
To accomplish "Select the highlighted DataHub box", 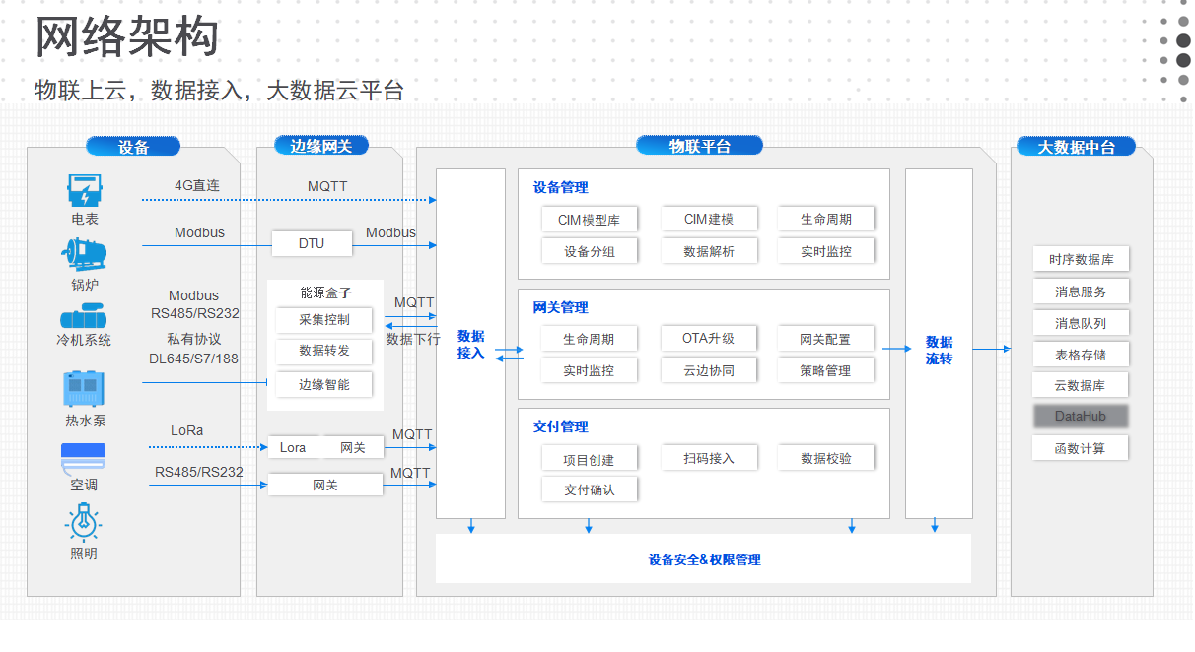I will (1080, 417).
